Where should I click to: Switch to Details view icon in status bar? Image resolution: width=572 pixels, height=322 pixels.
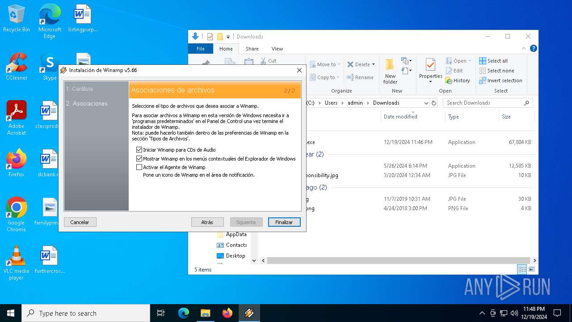pyautogui.click(x=522, y=269)
